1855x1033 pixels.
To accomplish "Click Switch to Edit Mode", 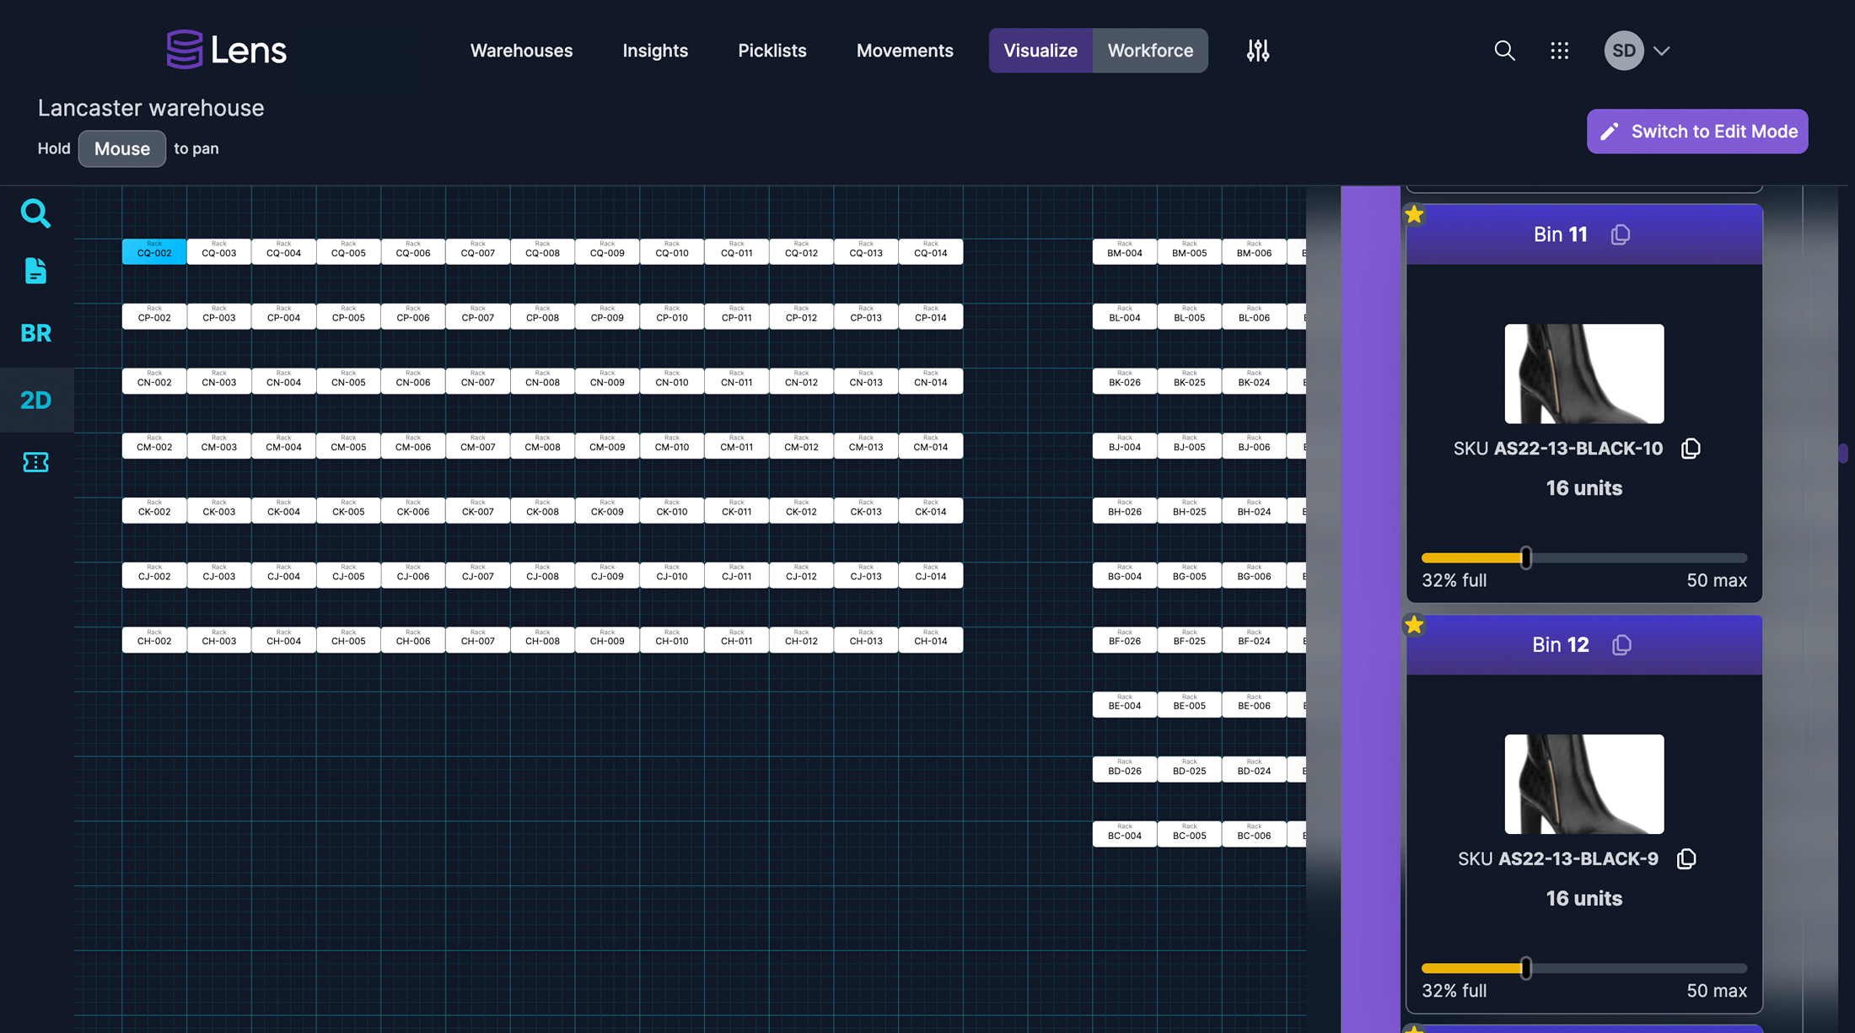I will 1696,132.
